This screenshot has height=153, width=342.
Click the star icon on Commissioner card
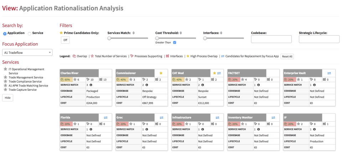point(161,73)
